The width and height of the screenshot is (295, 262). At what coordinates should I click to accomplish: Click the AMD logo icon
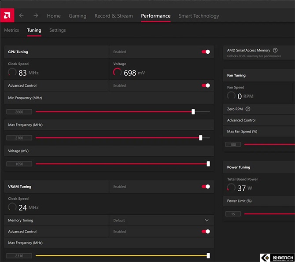[7, 15]
